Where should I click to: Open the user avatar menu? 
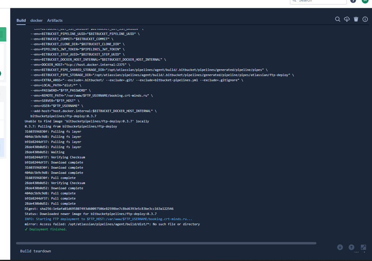pyautogui.click(x=365, y=1)
